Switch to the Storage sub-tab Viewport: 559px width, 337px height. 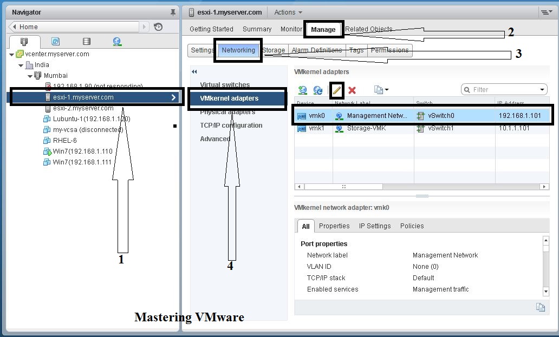coord(274,50)
